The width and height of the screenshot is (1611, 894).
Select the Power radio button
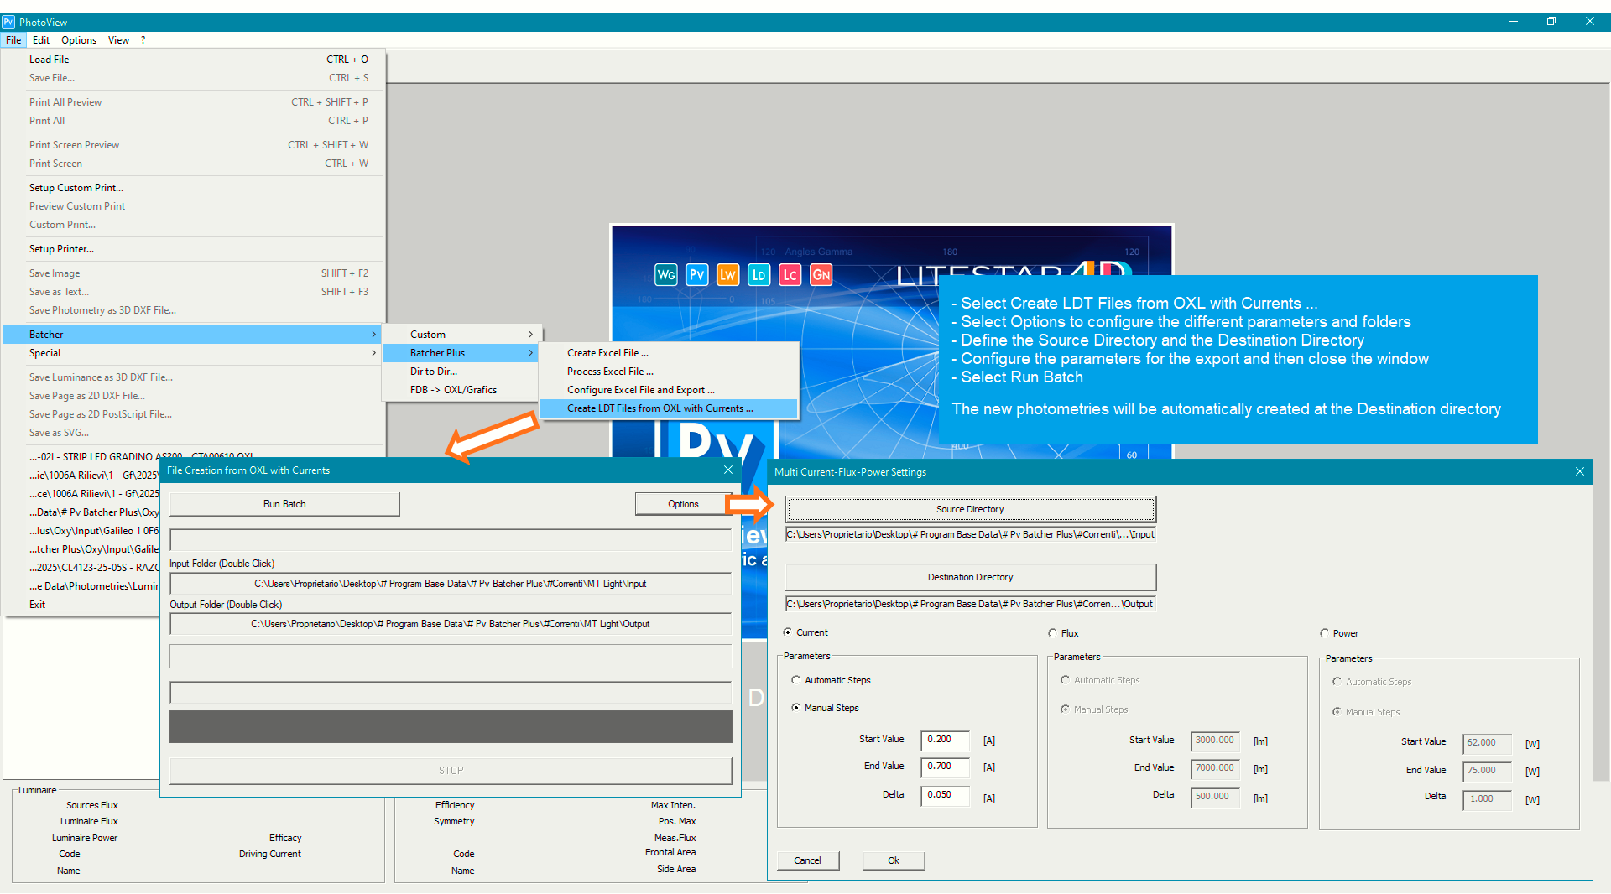point(1324,633)
